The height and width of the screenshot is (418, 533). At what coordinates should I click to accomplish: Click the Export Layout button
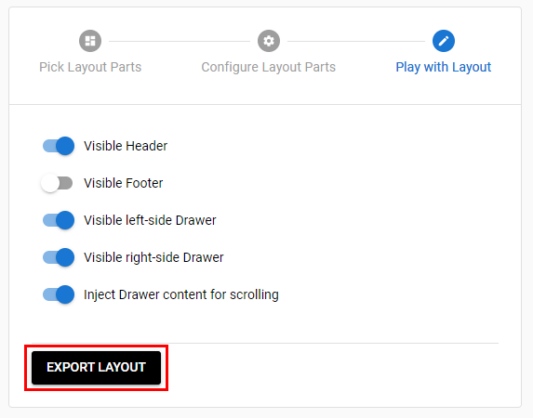click(x=96, y=368)
